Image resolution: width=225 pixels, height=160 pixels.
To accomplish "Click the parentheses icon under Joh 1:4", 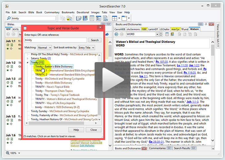I will [x=8, y=101].
